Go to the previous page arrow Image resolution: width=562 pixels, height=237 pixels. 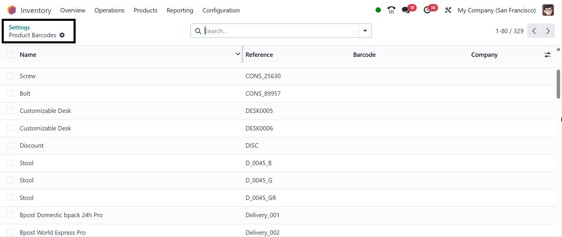[x=534, y=31]
